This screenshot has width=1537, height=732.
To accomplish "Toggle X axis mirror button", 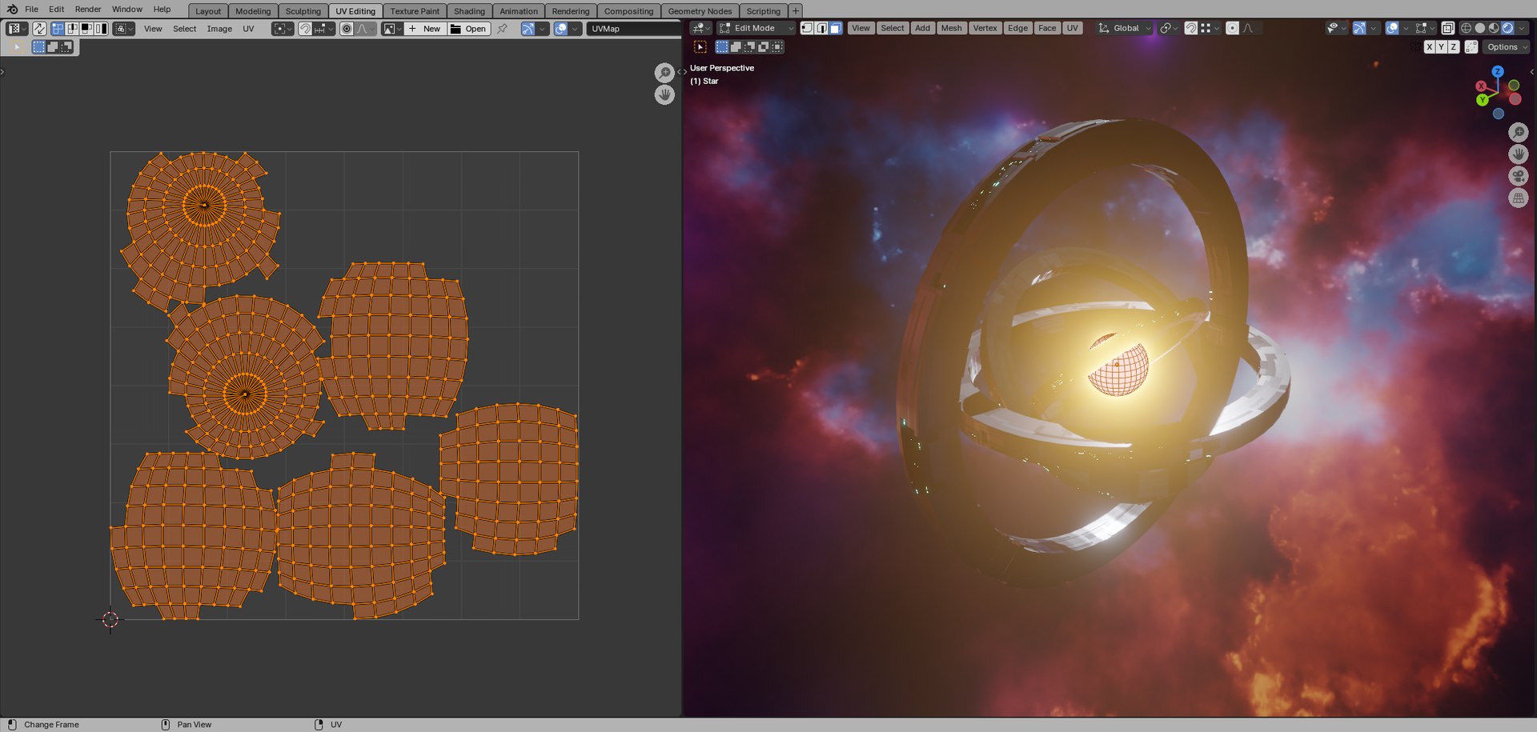I will [x=1429, y=47].
